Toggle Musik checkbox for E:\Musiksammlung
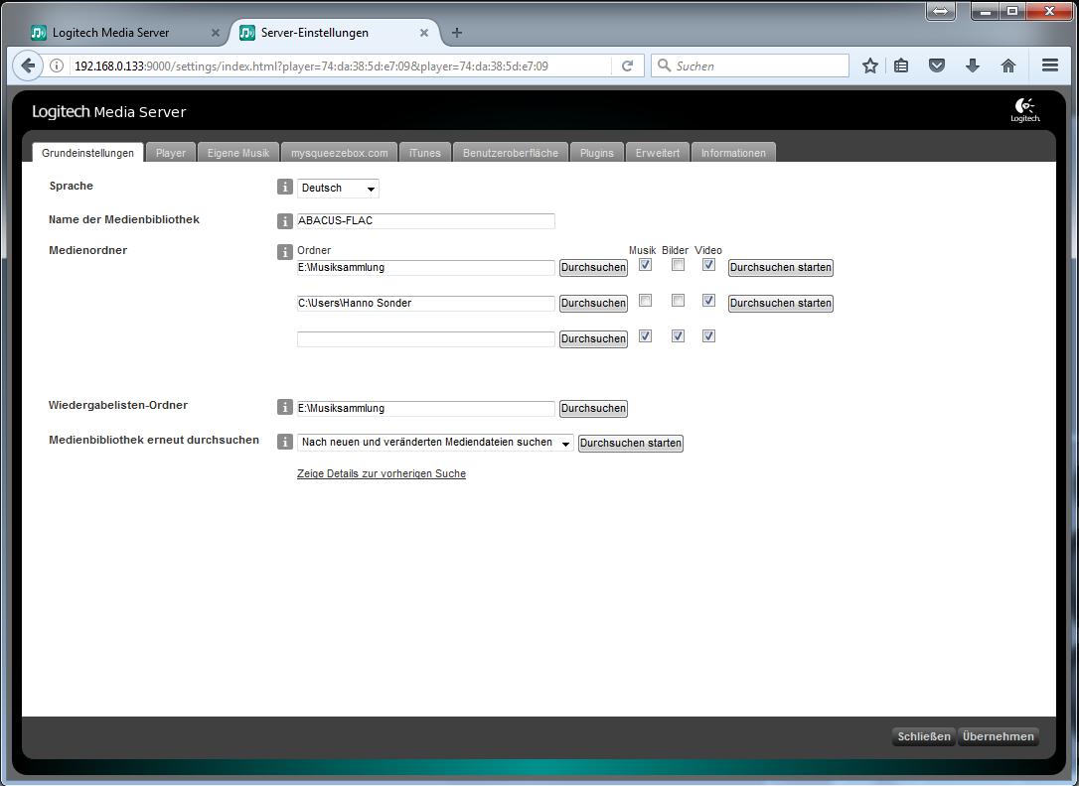The width and height of the screenshot is (1079, 786). click(645, 265)
